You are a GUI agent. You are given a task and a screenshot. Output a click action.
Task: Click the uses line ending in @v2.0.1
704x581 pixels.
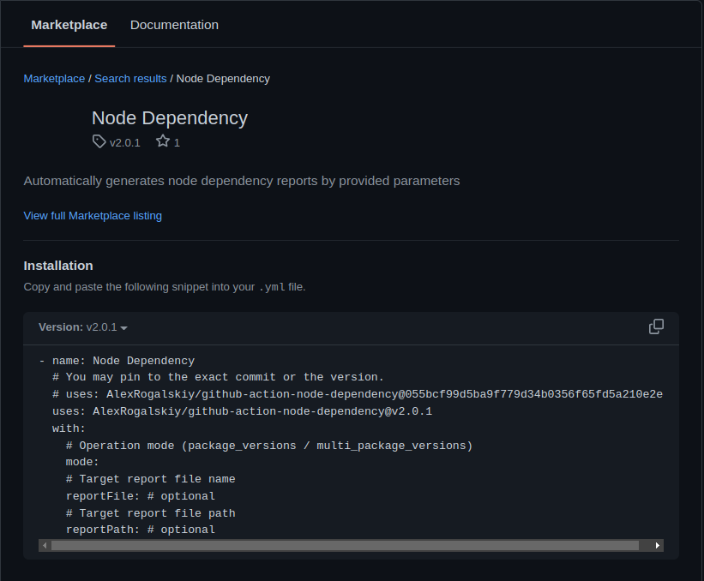coord(242,411)
